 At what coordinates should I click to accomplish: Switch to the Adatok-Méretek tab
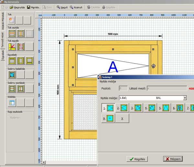tap(3, 21)
